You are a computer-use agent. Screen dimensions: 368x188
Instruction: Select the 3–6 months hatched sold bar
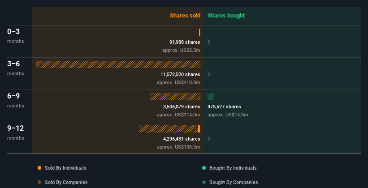(x=118, y=64)
